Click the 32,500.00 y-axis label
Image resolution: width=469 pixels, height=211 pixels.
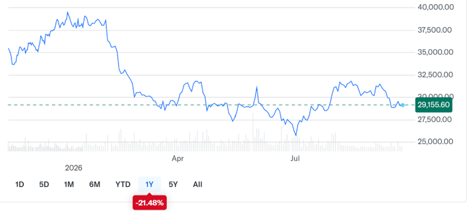(x=435, y=75)
